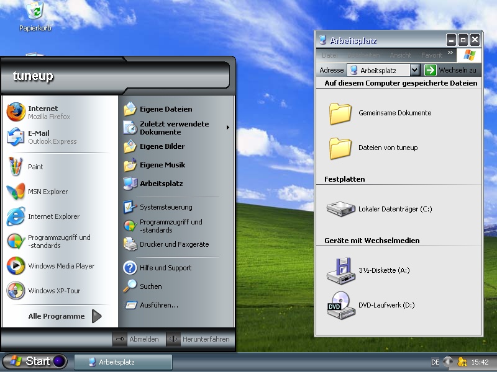
Task: Start Windows Media Player icon
Action: click(x=16, y=266)
